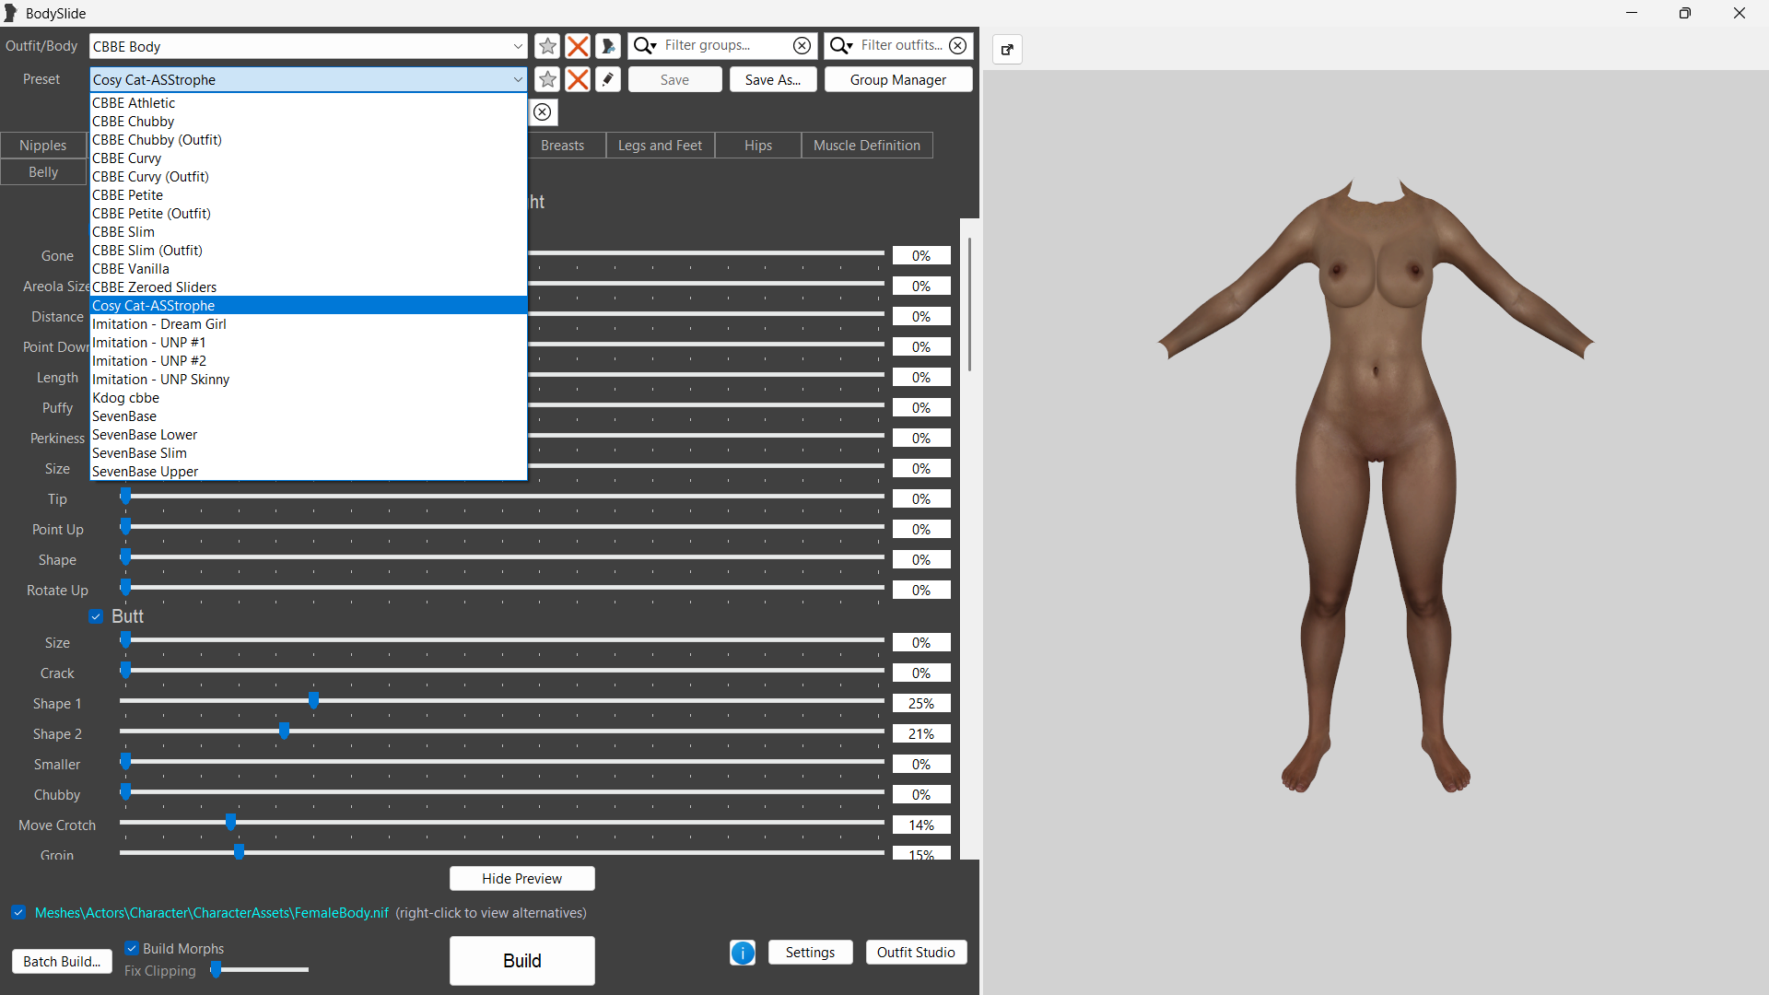Collapse the Preset dropdown arrow
The image size is (1769, 995).
[518, 79]
